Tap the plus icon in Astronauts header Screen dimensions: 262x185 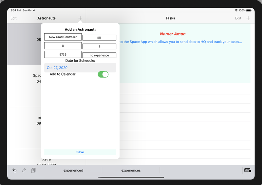(80, 18)
